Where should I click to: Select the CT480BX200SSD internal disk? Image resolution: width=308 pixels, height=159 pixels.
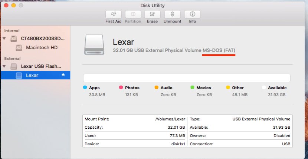pyautogui.click(x=43, y=38)
